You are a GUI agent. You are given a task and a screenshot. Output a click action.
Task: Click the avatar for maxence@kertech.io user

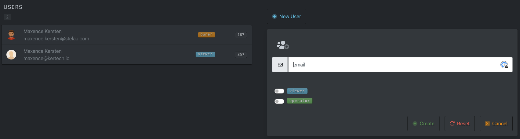point(11,55)
